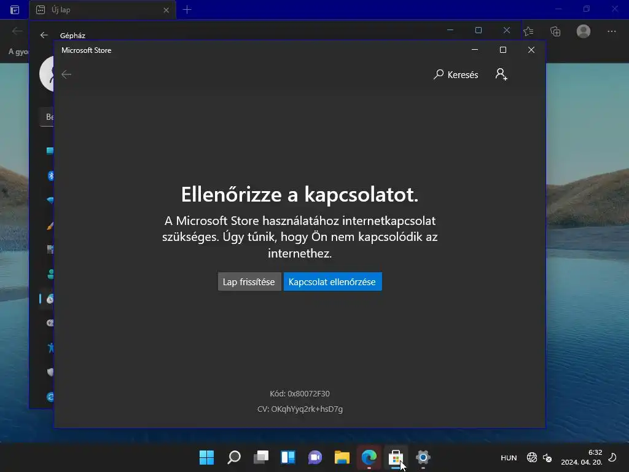This screenshot has height=472, width=629.
Task: Switch to Settings gear on the taskbar
Action: coord(423,457)
